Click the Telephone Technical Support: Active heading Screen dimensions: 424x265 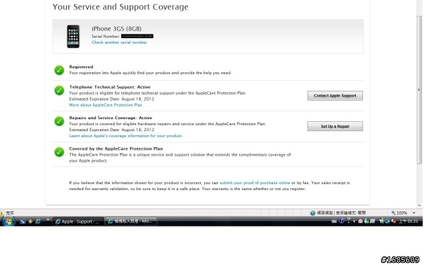[110, 87]
